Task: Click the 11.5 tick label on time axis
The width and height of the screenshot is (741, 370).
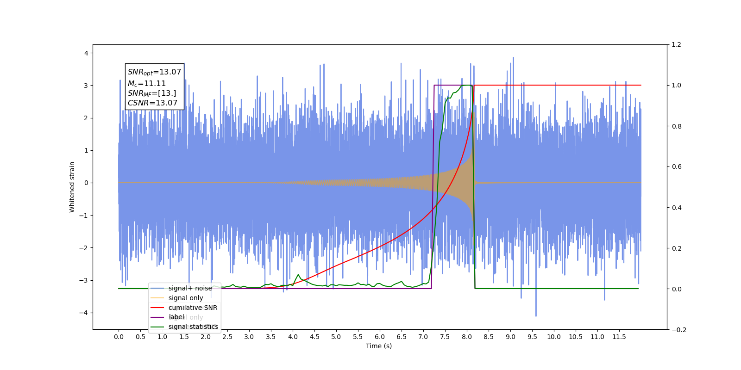Action: (x=619, y=337)
